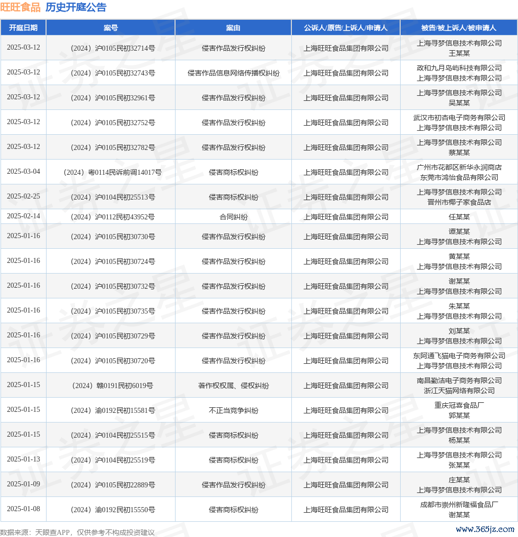Click case number 沪0105民初30729号
Viewport: 518px width, 537px height.
coord(113,336)
